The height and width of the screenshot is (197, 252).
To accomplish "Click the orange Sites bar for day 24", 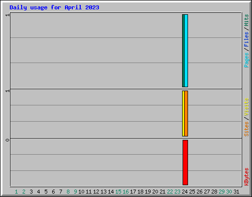I will (186, 113).
